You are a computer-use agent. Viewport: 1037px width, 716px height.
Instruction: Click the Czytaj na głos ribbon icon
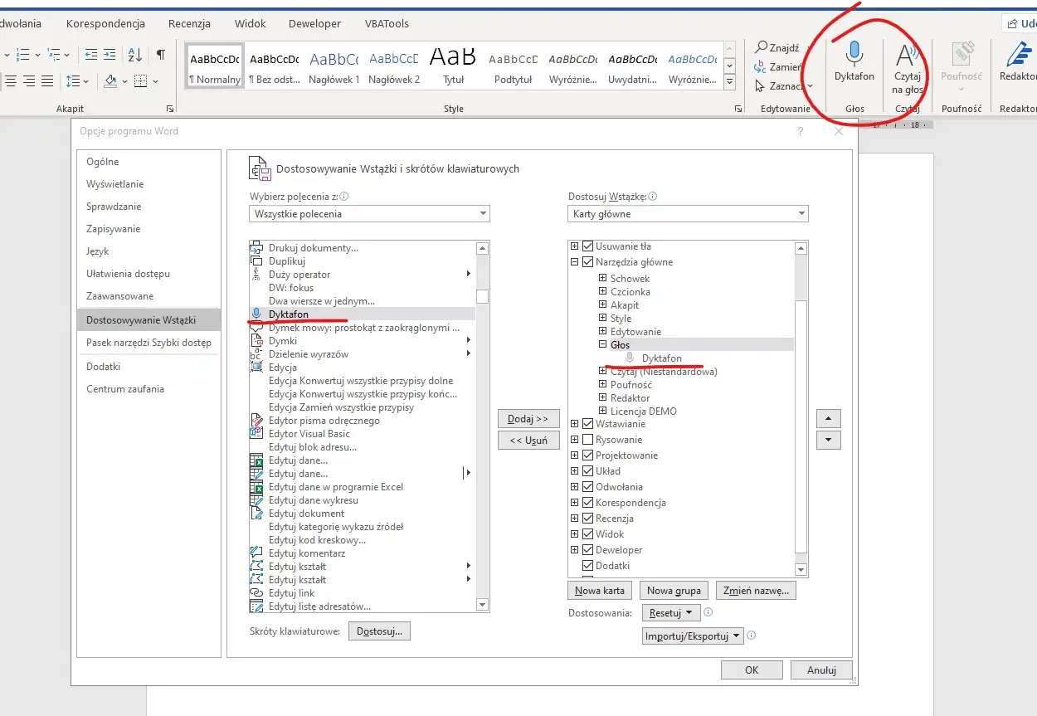click(x=908, y=66)
